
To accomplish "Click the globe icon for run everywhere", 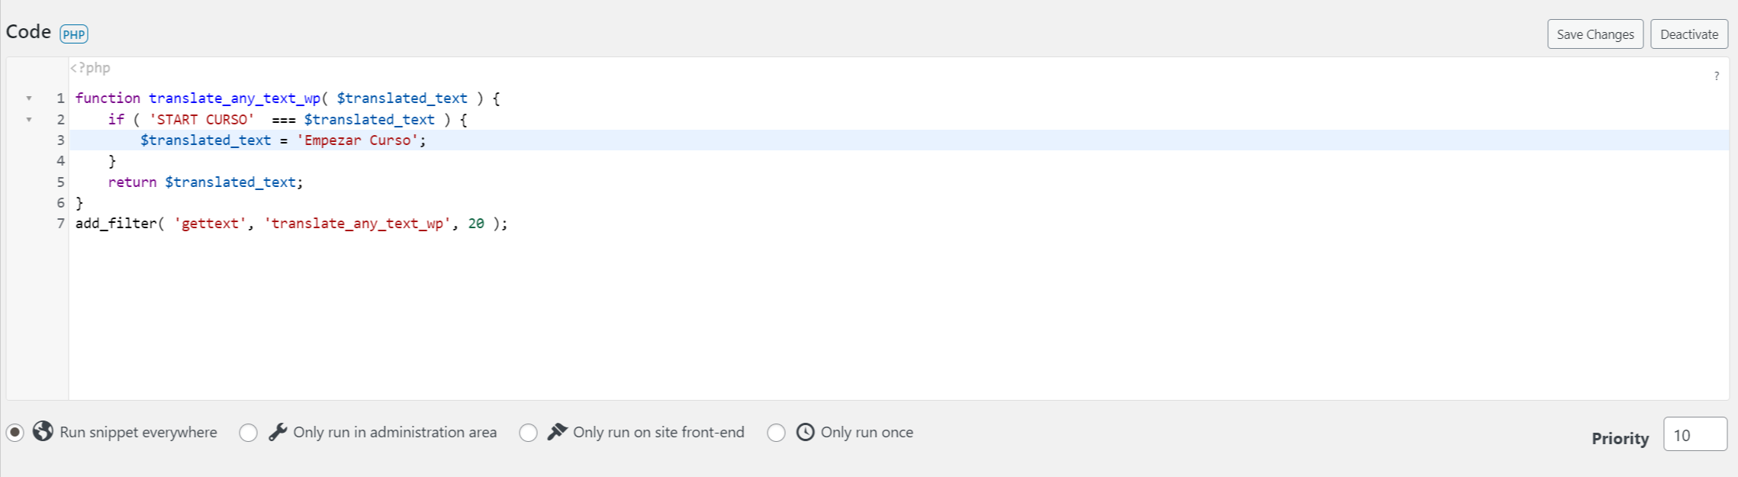I will (x=43, y=431).
